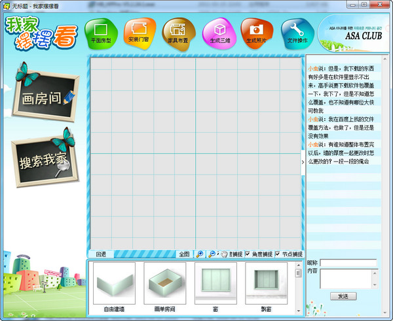393x321 pixels.
Task: Toggle the 角度捕捉 angle snap checkbox
Action: click(248, 254)
